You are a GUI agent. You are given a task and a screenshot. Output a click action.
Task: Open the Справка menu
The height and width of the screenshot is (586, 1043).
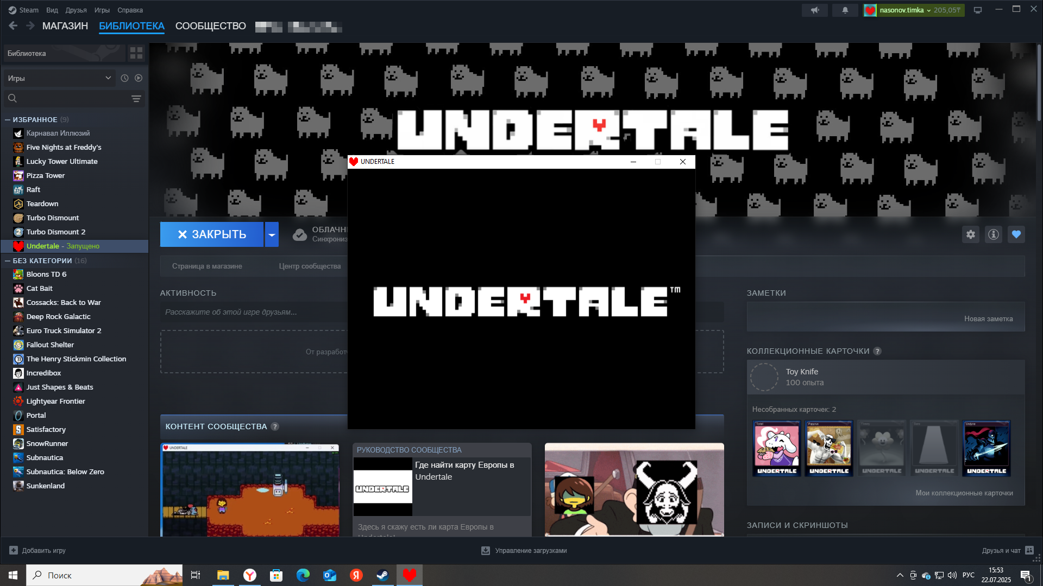(130, 10)
